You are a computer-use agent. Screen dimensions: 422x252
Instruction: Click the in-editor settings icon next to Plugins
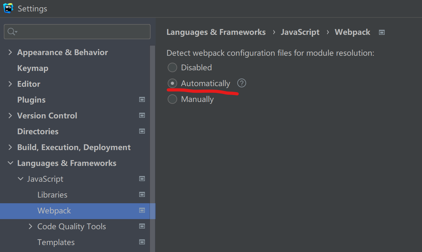click(x=142, y=99)
